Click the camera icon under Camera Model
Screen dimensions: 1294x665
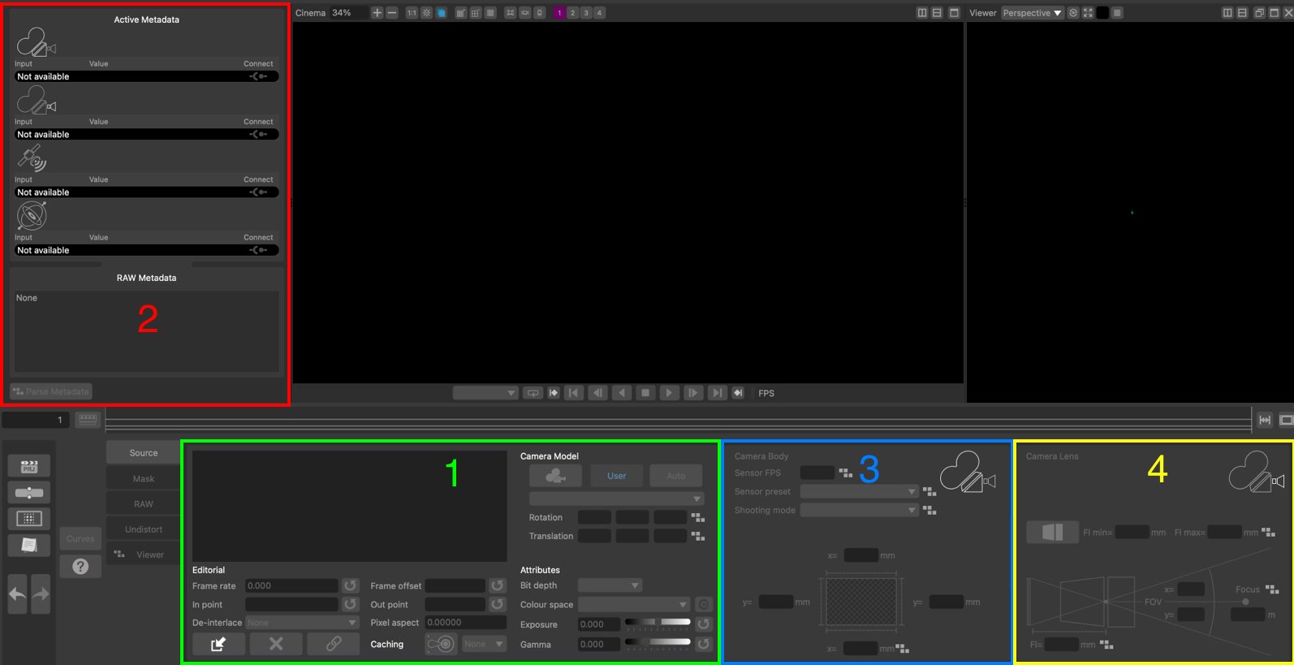(555, 476)
